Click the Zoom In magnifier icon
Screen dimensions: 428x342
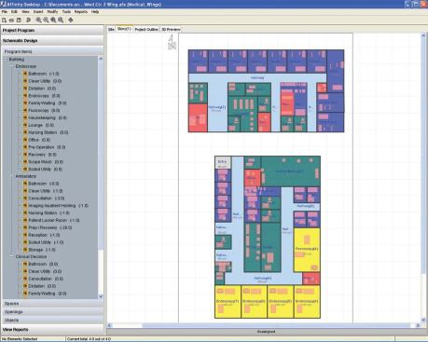click(x=38, y=20)
